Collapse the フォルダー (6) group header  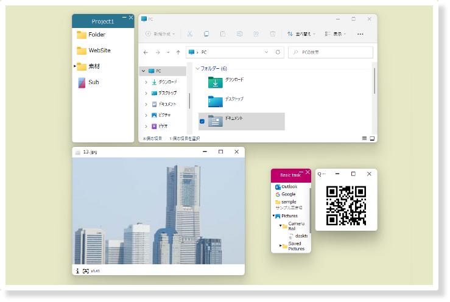click(x=197, y=68)
